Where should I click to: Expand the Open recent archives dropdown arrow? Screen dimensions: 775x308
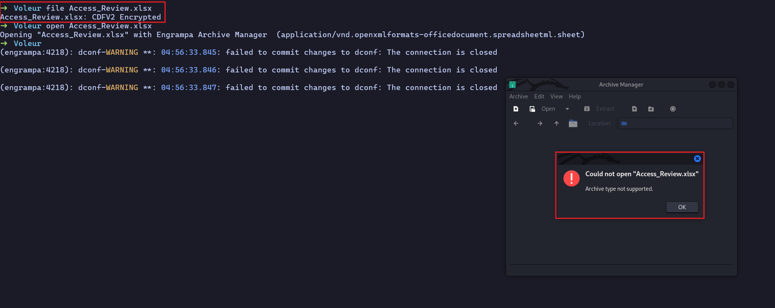567,109
